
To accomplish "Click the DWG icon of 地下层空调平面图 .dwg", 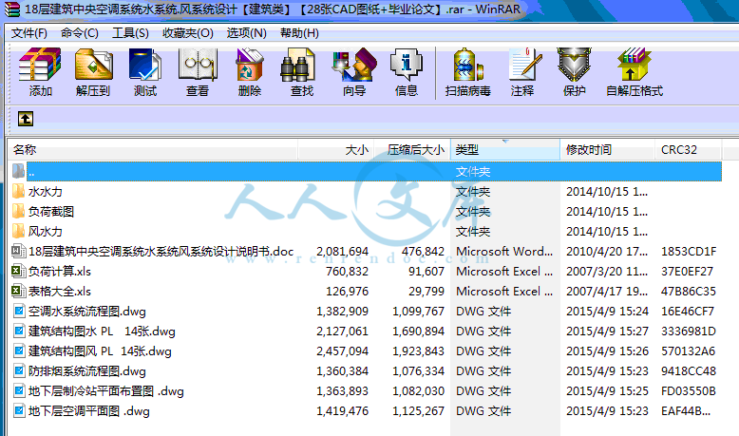I will pos(19,410).
